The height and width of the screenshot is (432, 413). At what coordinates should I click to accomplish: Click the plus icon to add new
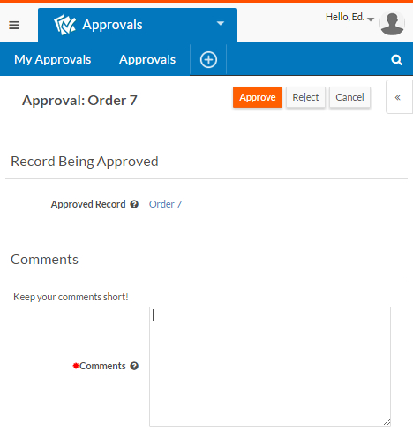(x=208, y=60)
